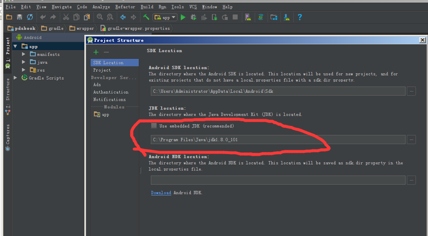The width and height of the screenshot is (428, 236).
Task: Click the Debug app bug icon
Action: click(193, 17)
